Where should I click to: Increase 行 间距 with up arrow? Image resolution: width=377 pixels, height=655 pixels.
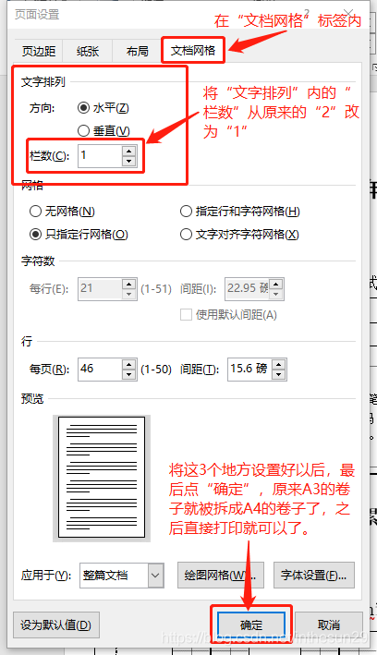[279, 364]
